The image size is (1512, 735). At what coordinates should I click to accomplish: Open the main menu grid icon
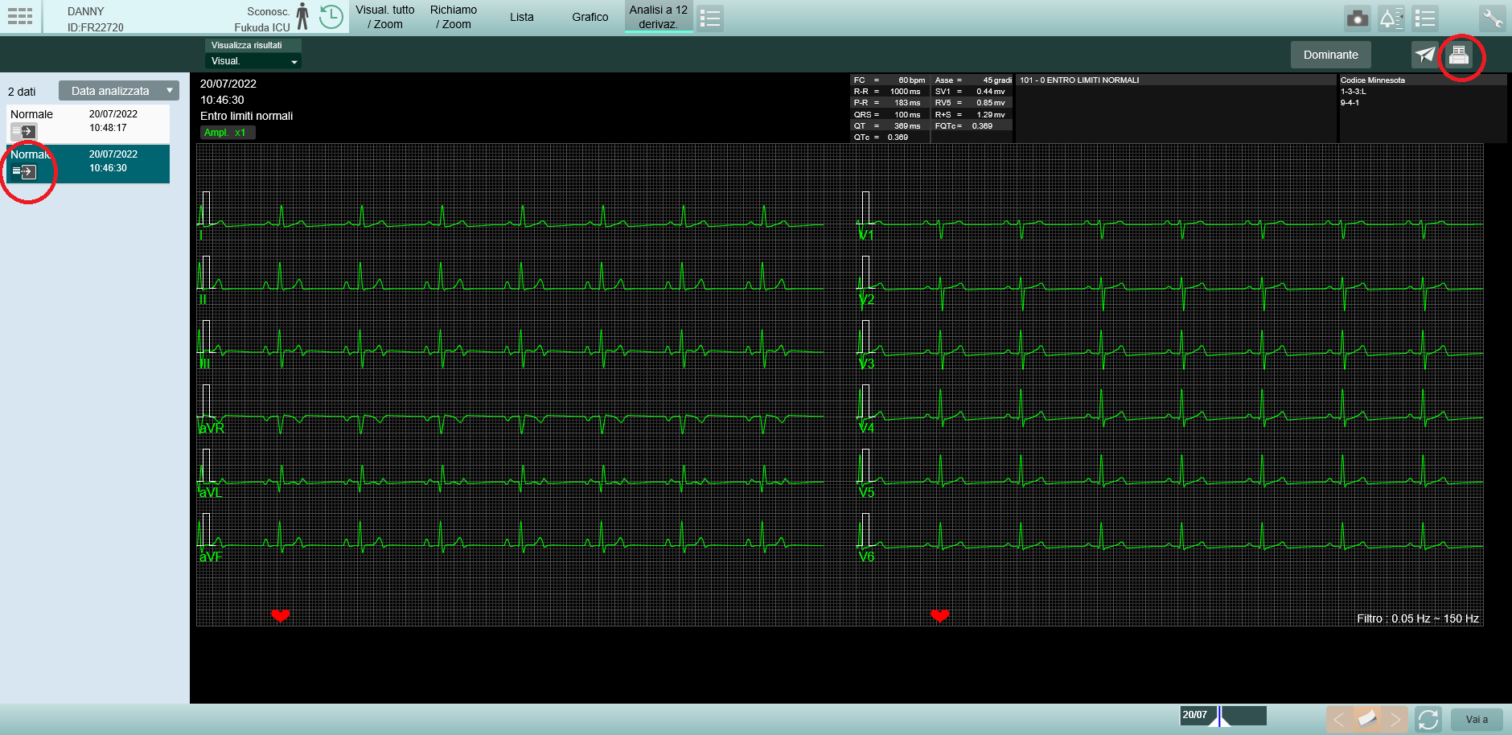pos(20,17)
